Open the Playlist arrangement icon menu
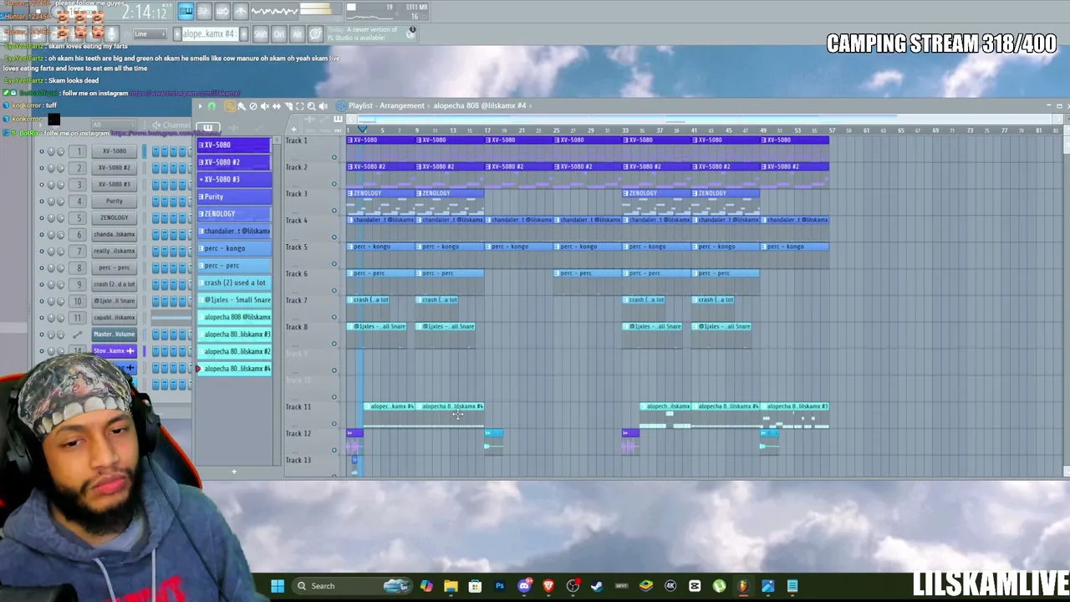Viewport: 1070px width, 602px height. 341,106
